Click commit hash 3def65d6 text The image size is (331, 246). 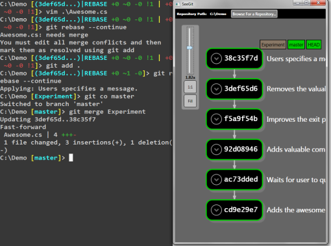click(x=241, y=89)
